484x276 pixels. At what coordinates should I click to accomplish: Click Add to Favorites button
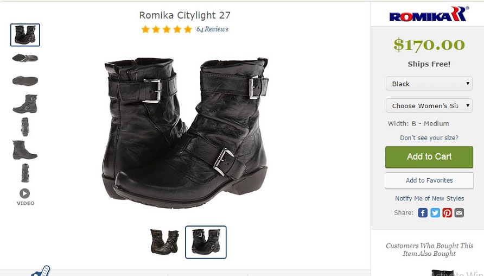(x=429, y=180)
